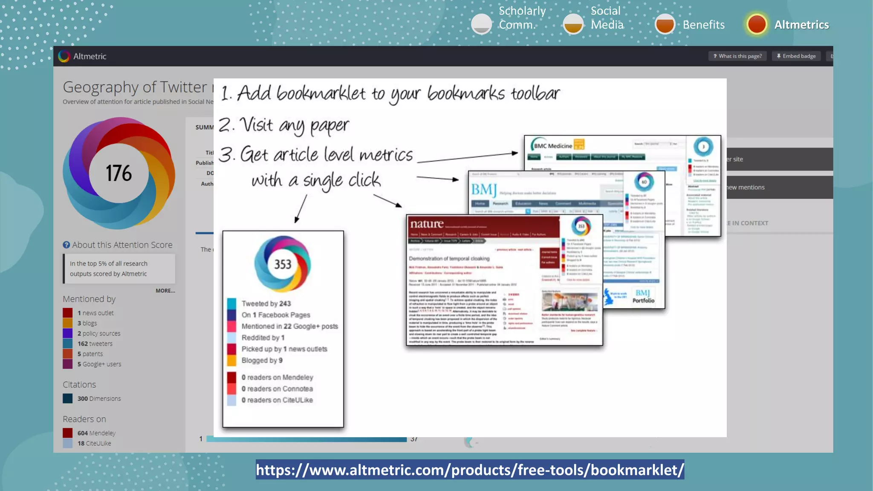
Task: Select '3 blogs' entry
Action: [x=87, y=323]
